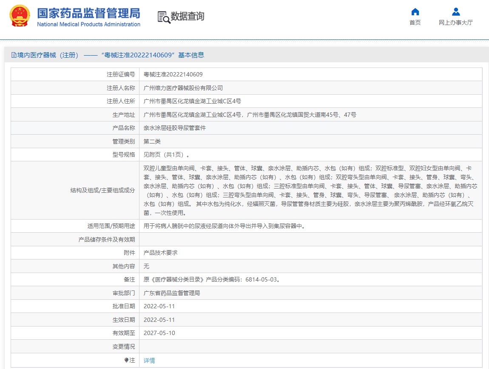Click registration number 粤械注准20222140609 in table
Image resolution: width=489 pixels, height=369 pixels.
click(173, 75)
